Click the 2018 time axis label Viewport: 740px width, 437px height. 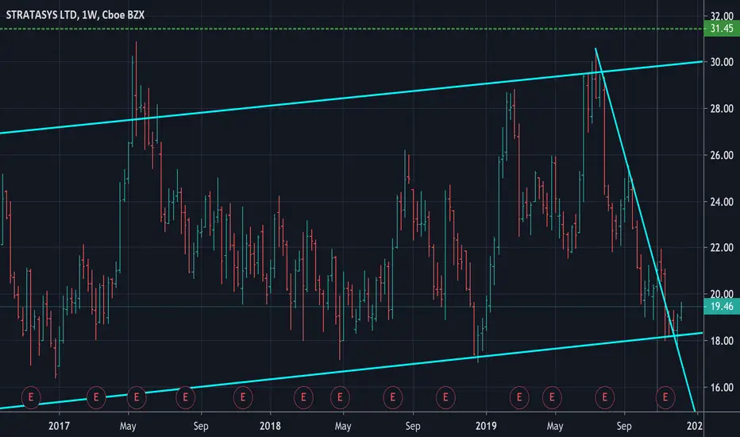point(270,426)
